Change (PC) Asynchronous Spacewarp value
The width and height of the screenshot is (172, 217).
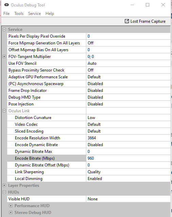(x=128, y=84)
